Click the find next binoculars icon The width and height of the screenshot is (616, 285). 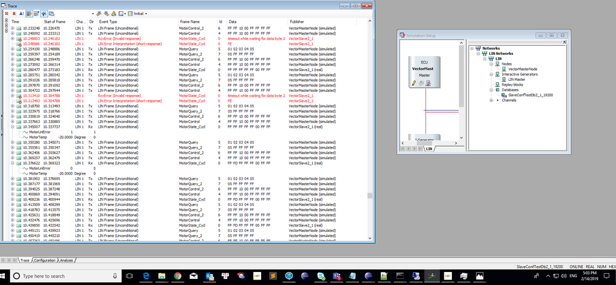coord(106,14)
